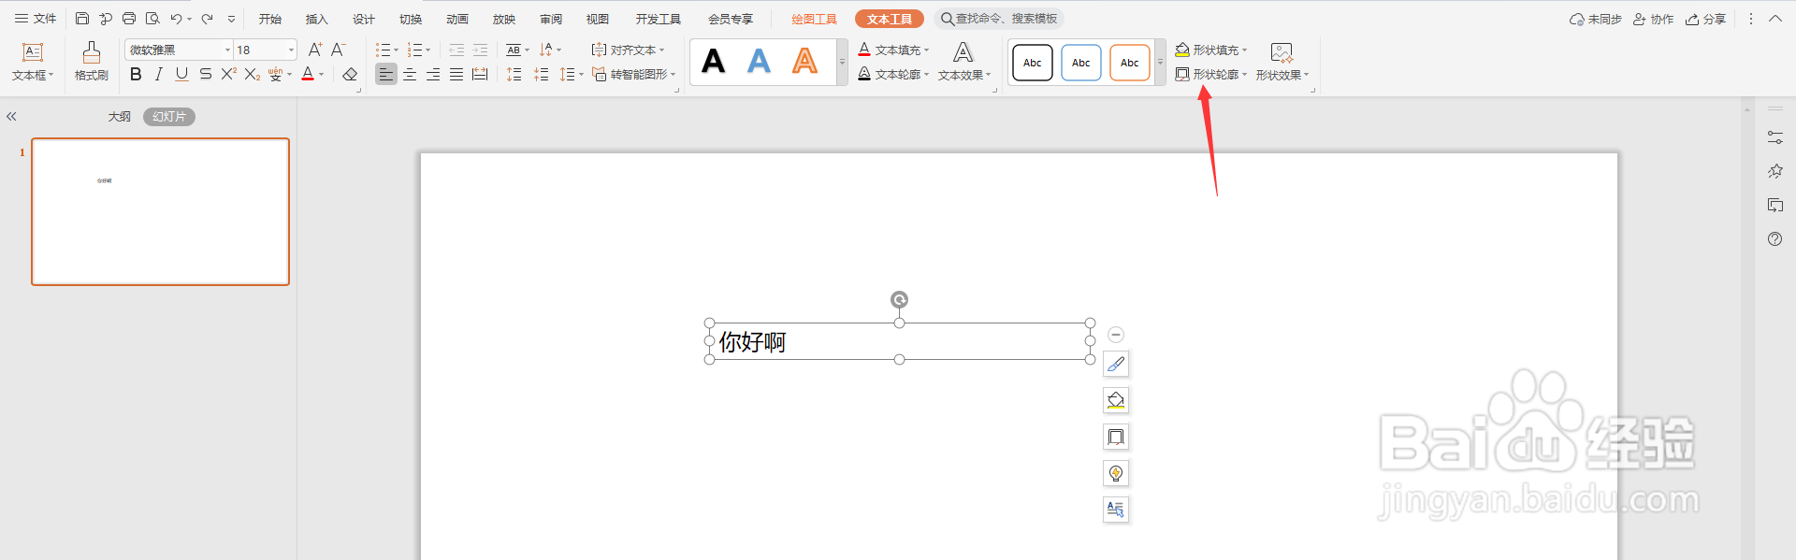Click the shape outline icon beside text box
This screenshot has width=1796, height=560.
1116,437
